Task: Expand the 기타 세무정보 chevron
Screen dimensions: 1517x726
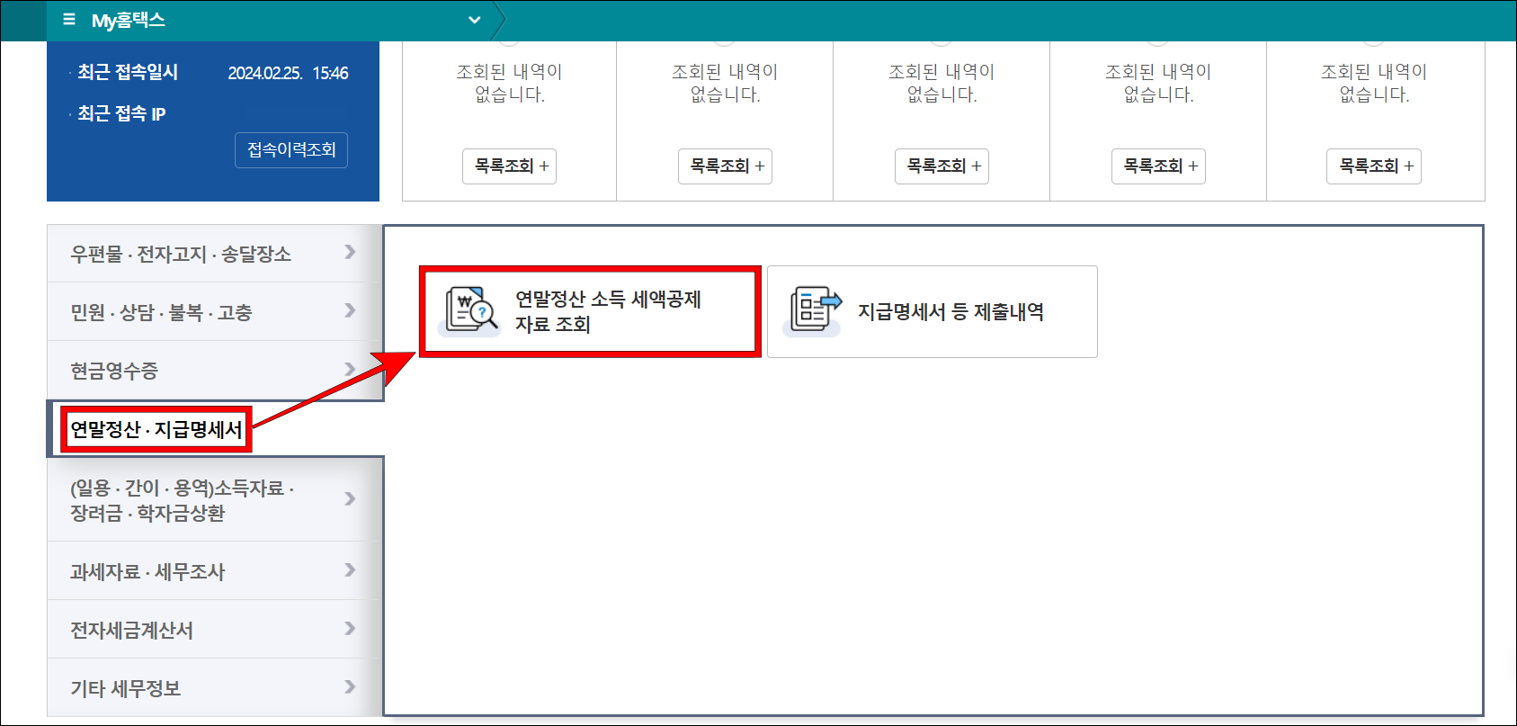Action: click(x=350, y=686)
